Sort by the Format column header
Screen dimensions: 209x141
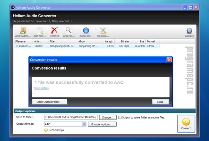click(153, 41)
